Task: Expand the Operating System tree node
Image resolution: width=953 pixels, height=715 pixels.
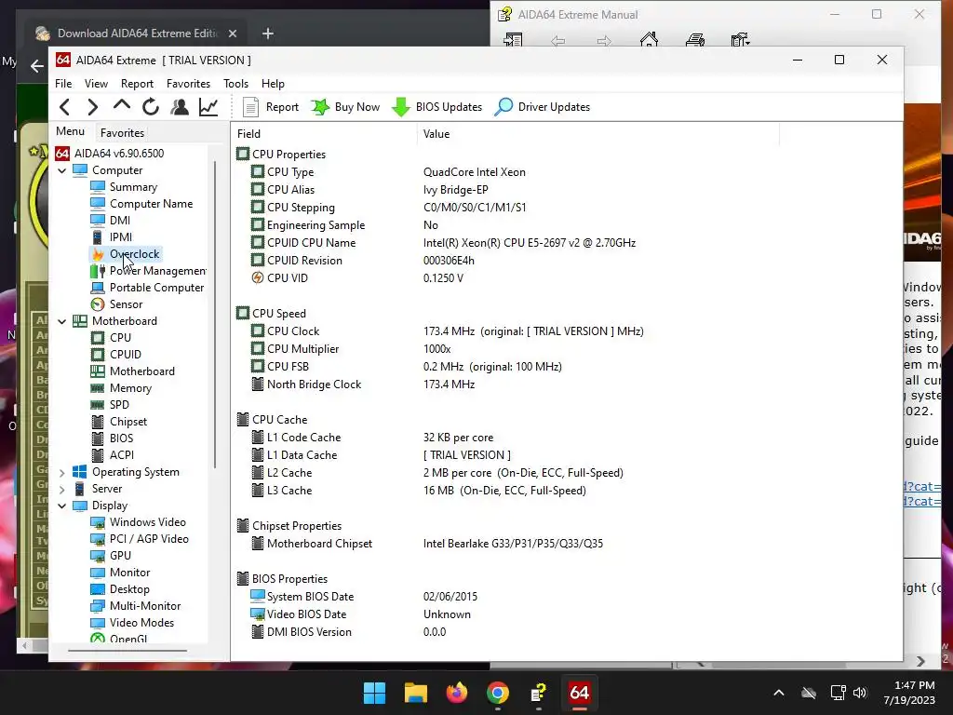Action: coord(62,472)
